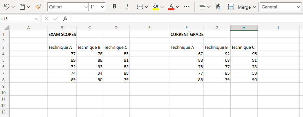The height and width of the screenshot is (117, 303).
Task: Select column B header
Action: (62, 28)
